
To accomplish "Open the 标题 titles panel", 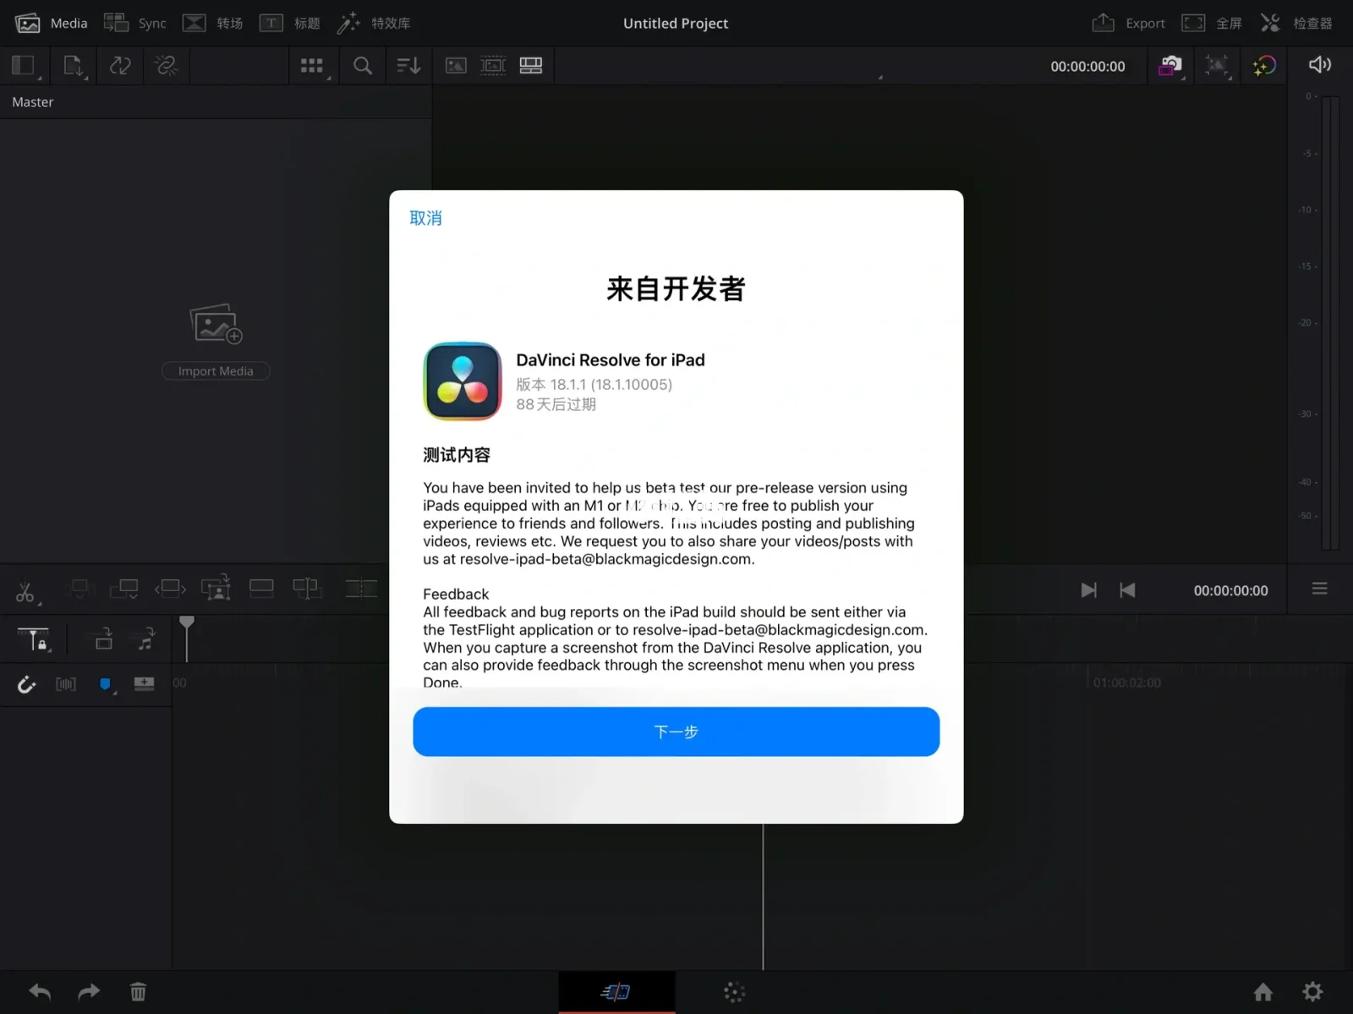I will point(289,23).
